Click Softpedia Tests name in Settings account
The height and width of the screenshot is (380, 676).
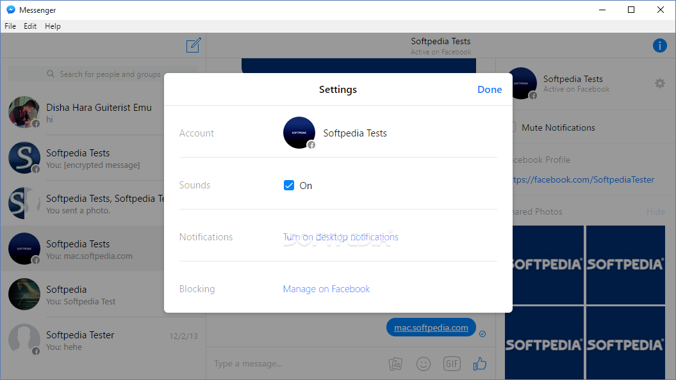pyautogui.click(x=355, y=133)
